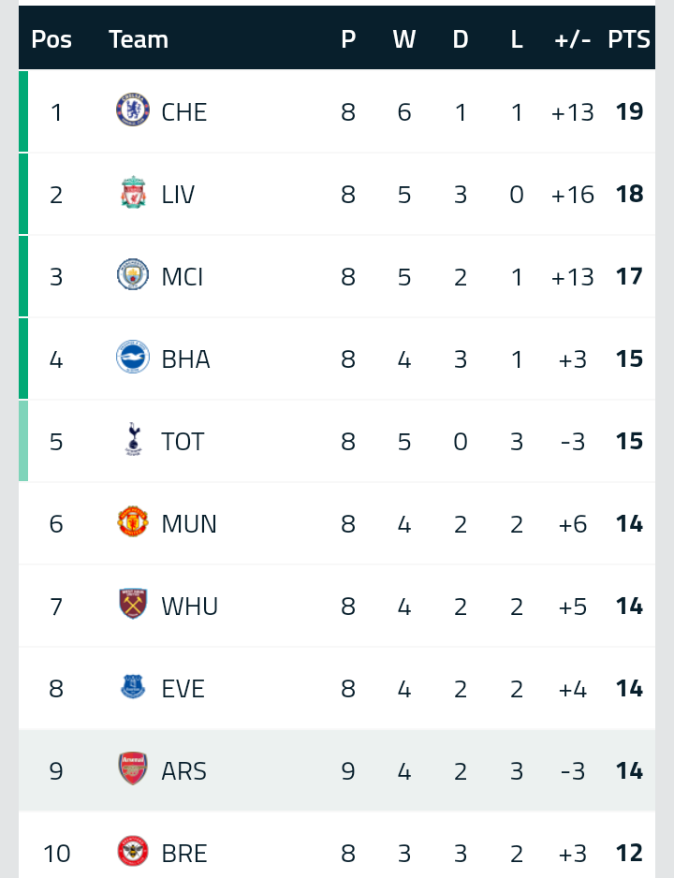The width and height of the screenshot is (674, 878).
Task: Select the MUN team row name
Action: (x=189, y=524)
